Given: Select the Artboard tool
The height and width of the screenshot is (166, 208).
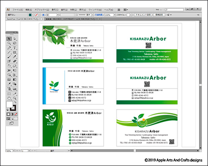Looking at the screenshot, I should [9, 94].
